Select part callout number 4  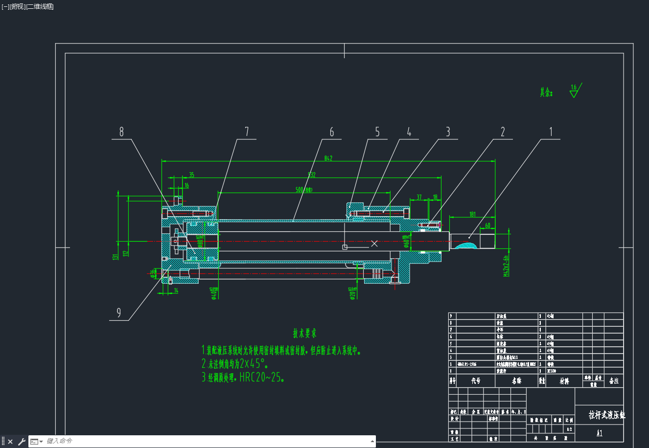tap(409, 132)
